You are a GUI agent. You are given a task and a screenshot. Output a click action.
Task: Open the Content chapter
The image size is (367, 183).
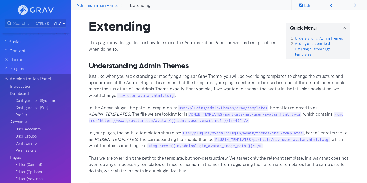point(15,51)
